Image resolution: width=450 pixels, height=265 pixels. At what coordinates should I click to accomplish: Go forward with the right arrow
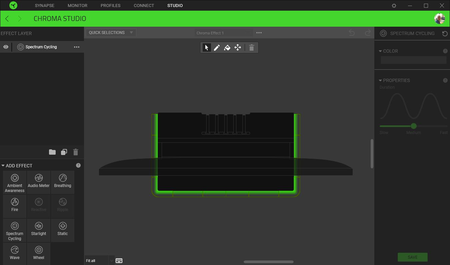click(20, 19)
